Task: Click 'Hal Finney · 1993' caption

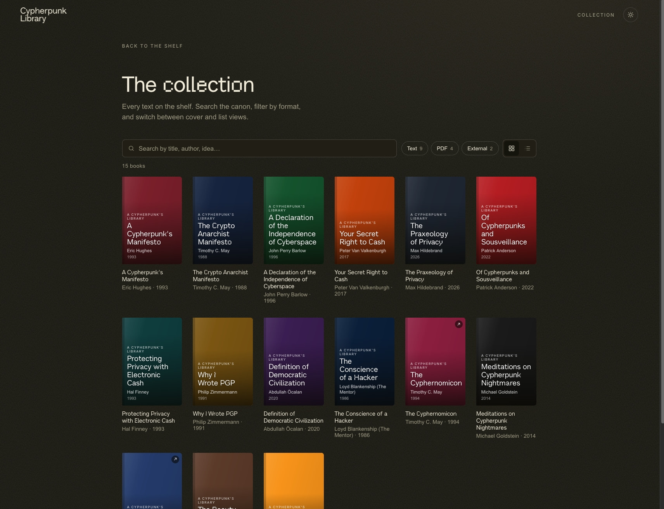Action: pyautogui.click(x=143, y=429)
